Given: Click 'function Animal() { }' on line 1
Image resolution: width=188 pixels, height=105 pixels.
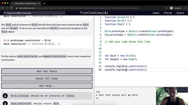Looking at the screenshot, I should point(120,17).
